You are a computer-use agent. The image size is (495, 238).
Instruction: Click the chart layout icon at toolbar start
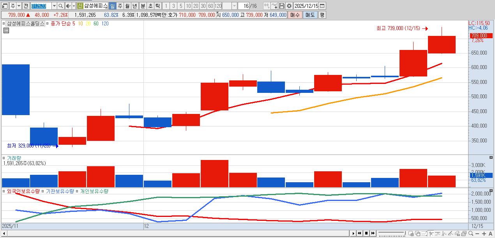(x=4, y=6)
